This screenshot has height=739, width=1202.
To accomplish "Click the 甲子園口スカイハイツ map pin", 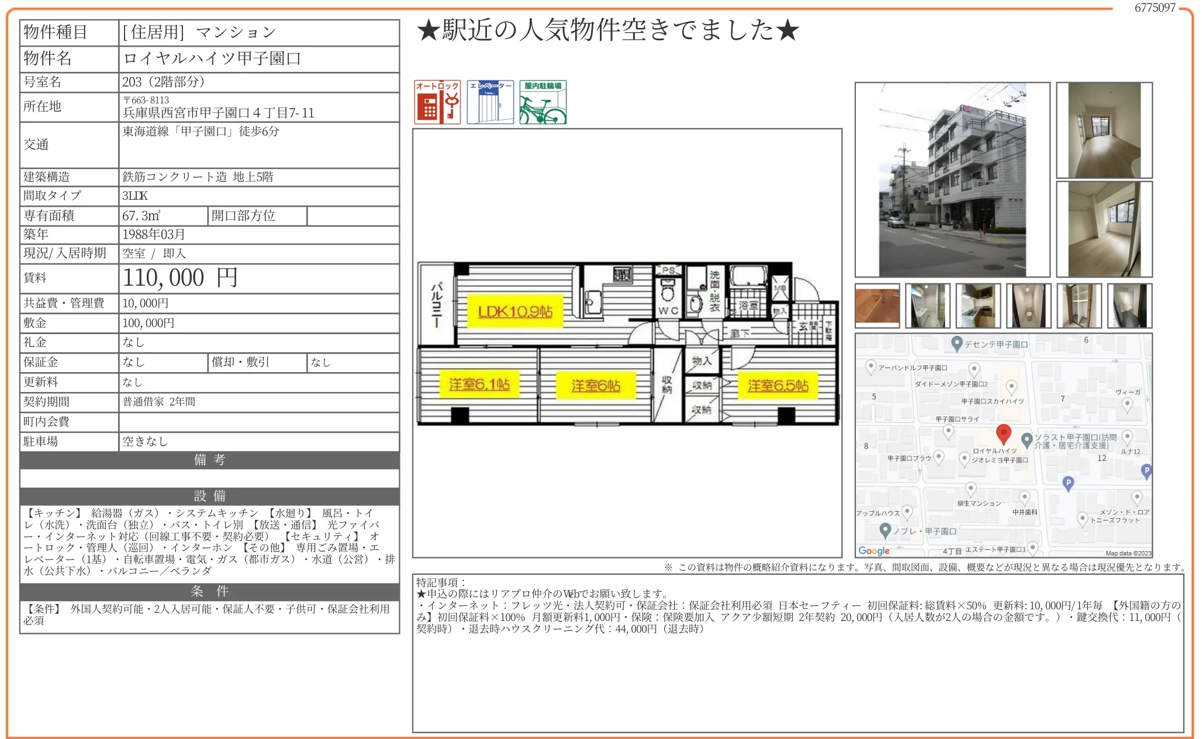I will pos(1011,387).
